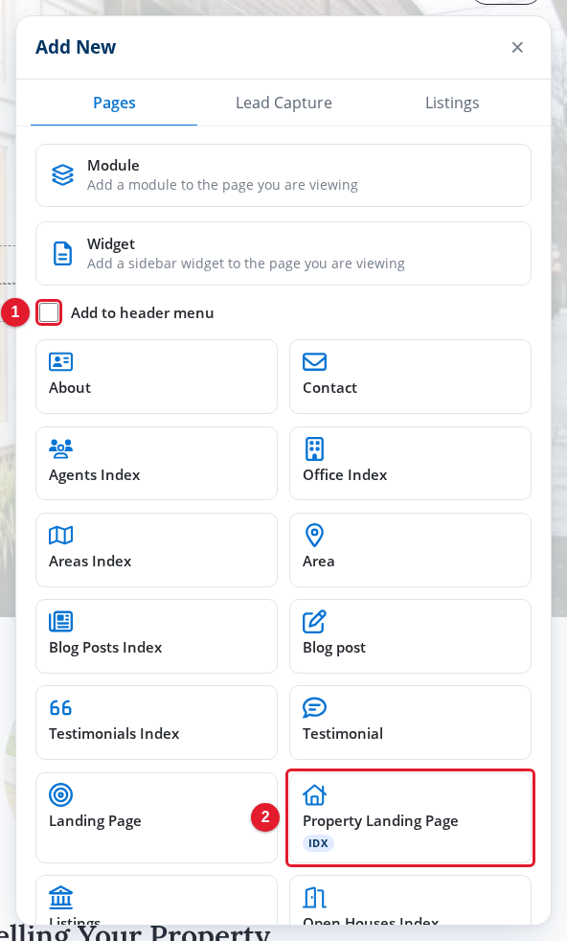Viewport: 567px width, 941px height.
Task: Select the Property Landing Page card
Action: 410,817
